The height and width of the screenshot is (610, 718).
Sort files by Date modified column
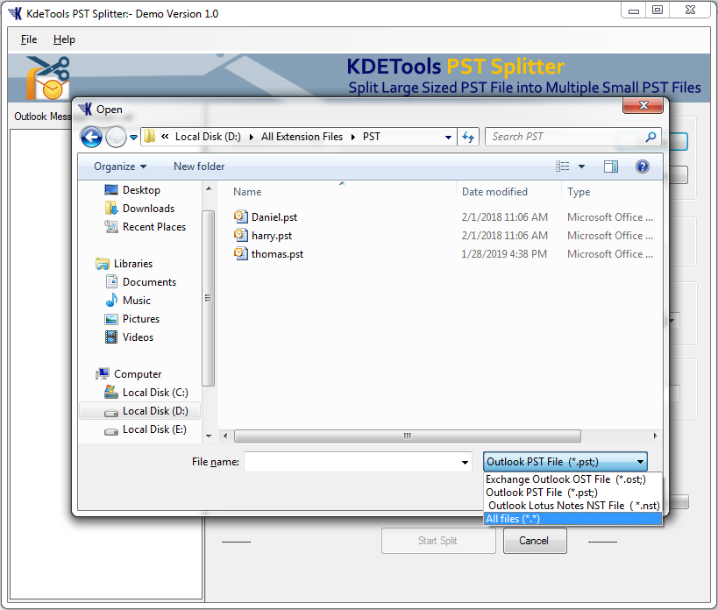[x=496, y=192]
